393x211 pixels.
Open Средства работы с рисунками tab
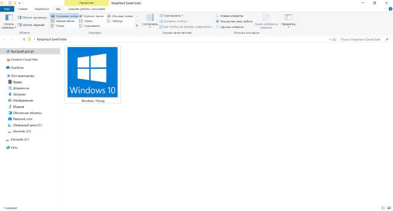[87, 9]
